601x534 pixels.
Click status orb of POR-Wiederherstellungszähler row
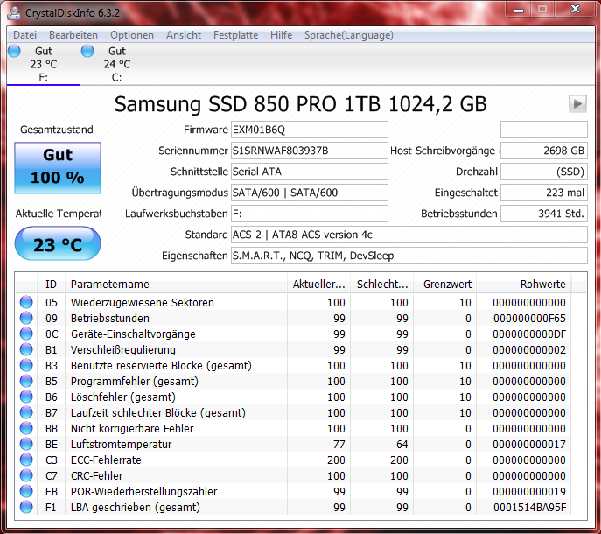(26, 491)
